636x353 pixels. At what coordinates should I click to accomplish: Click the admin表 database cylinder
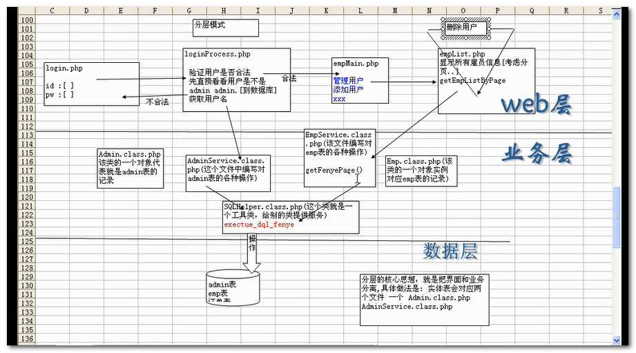click(x=233, y=288)
